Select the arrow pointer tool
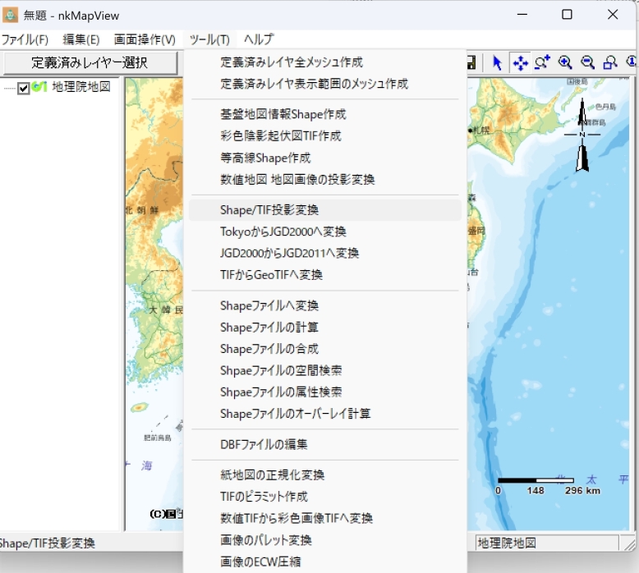This screenshot has height=573, width=639. click(x=497, y=62)
